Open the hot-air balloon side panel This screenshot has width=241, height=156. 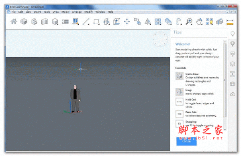pyautogui.click(x=233, y=44)
